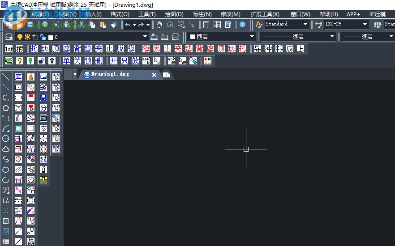Click the Realtime Zoom icon
The image size is (395, 246).
coord(170,25)
